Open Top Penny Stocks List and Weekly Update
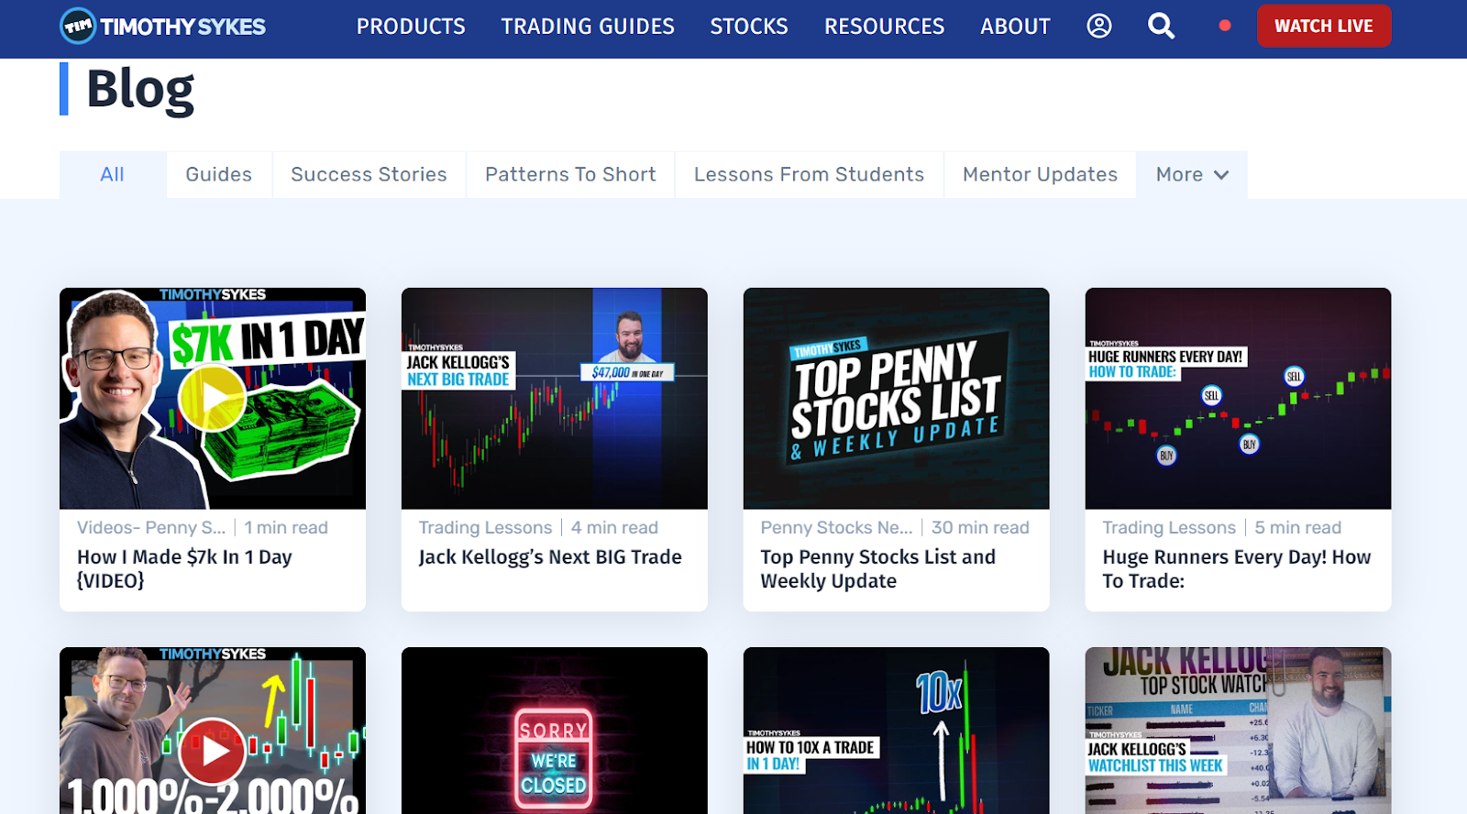The width and height of the screenshot is (1467, 814). coord(877,568)
